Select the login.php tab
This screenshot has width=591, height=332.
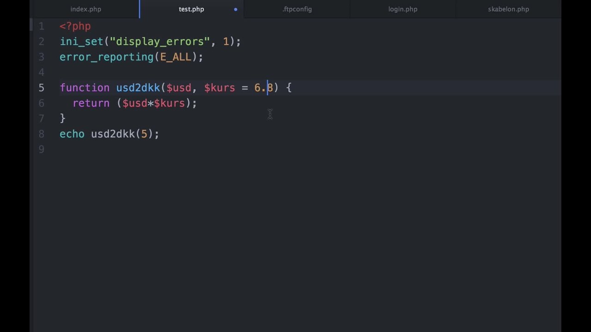tap(403, 9)
